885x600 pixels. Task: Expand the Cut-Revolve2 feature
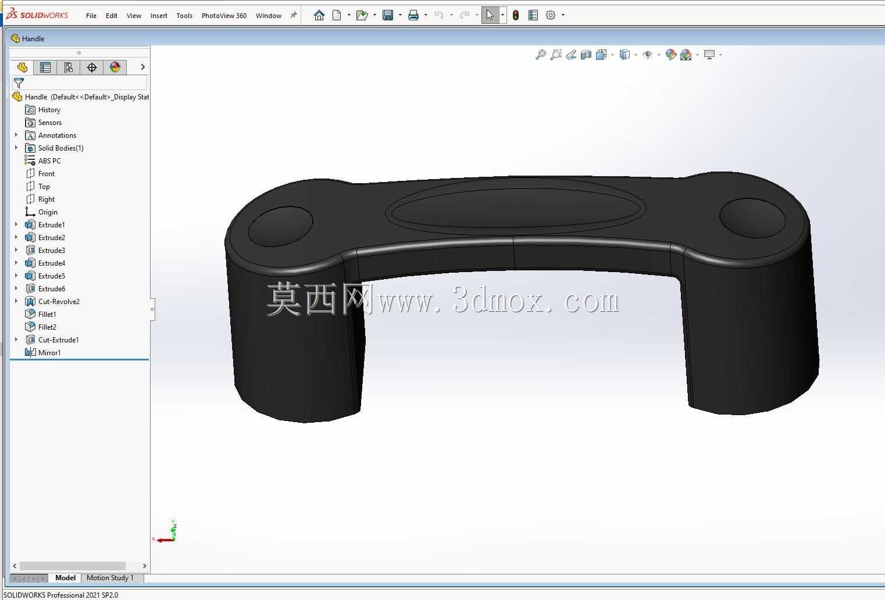tap(16, 301)
